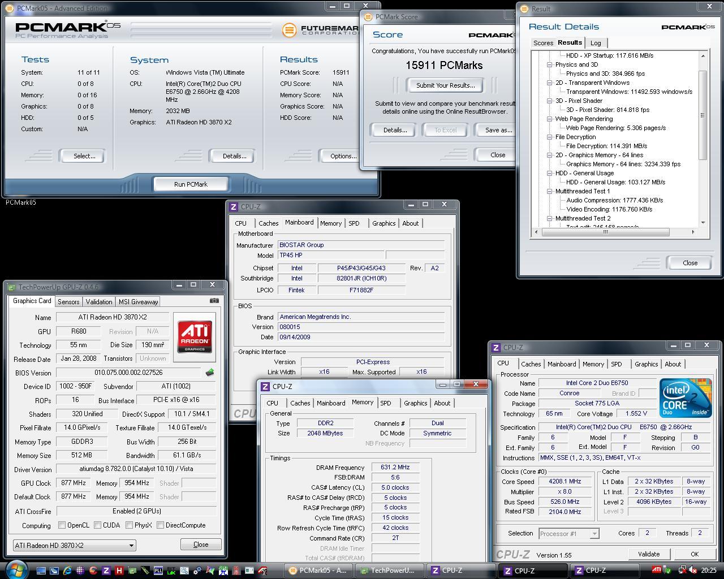724x579 pixels.
Task: Click the red H quick launch icon
Action: [119, 571]
